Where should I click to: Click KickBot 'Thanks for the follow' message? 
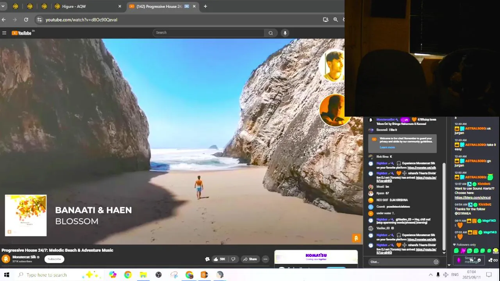click(x=473, y=209)
